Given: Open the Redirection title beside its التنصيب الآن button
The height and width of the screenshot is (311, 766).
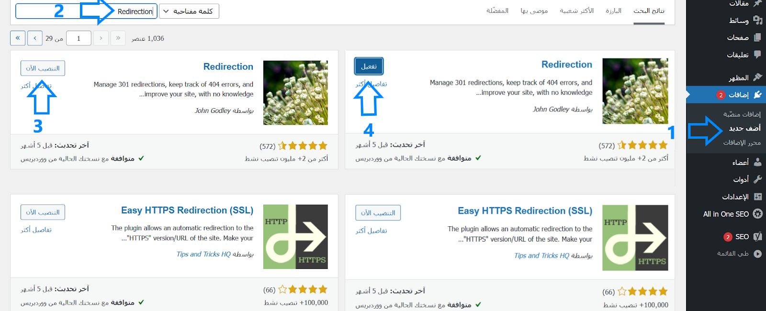Looking at the screenshot, I should click(228, 67).
